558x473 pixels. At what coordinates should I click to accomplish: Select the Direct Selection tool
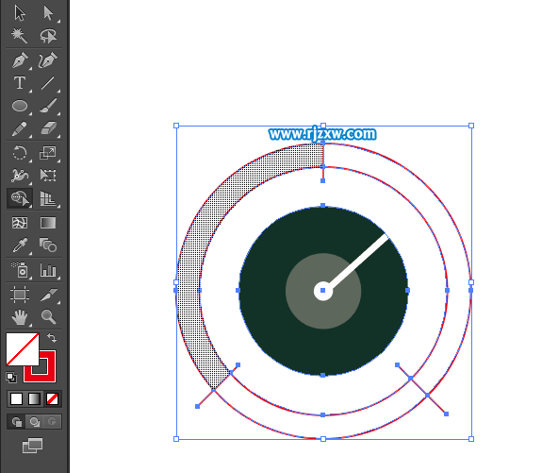(x=48, y=13)
